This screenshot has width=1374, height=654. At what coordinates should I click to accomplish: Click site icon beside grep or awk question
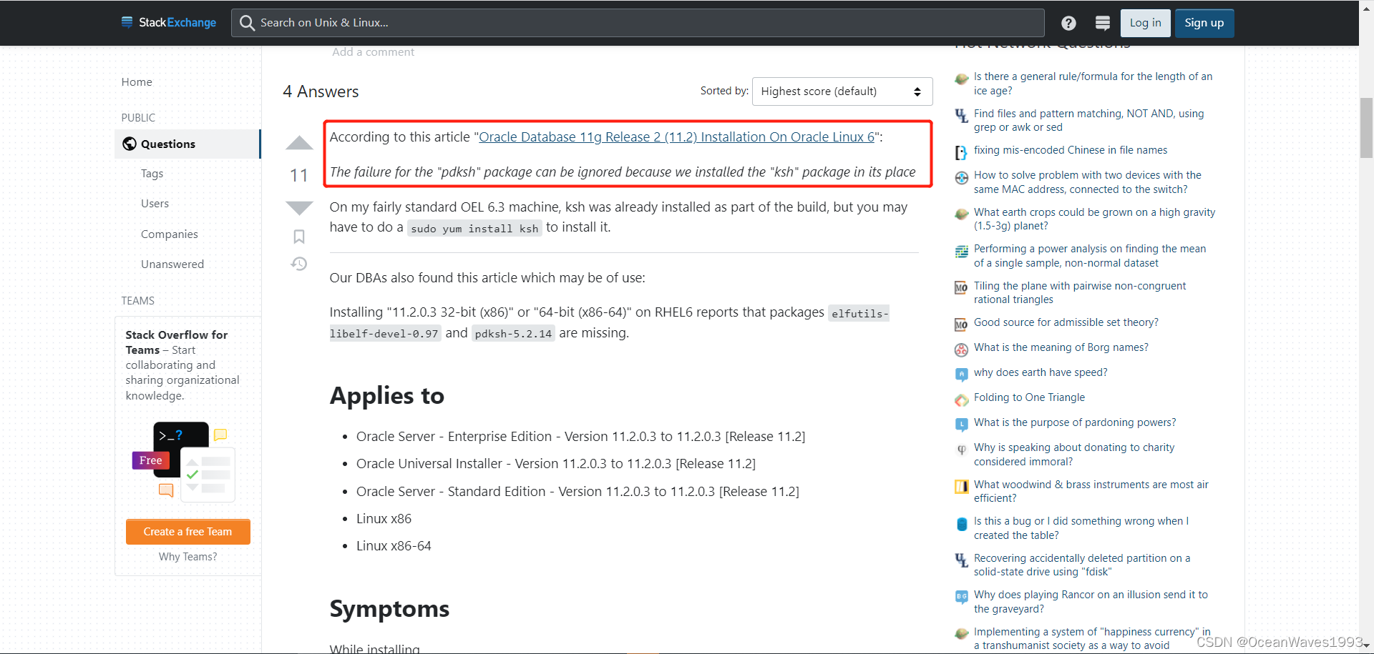(962, 116)
